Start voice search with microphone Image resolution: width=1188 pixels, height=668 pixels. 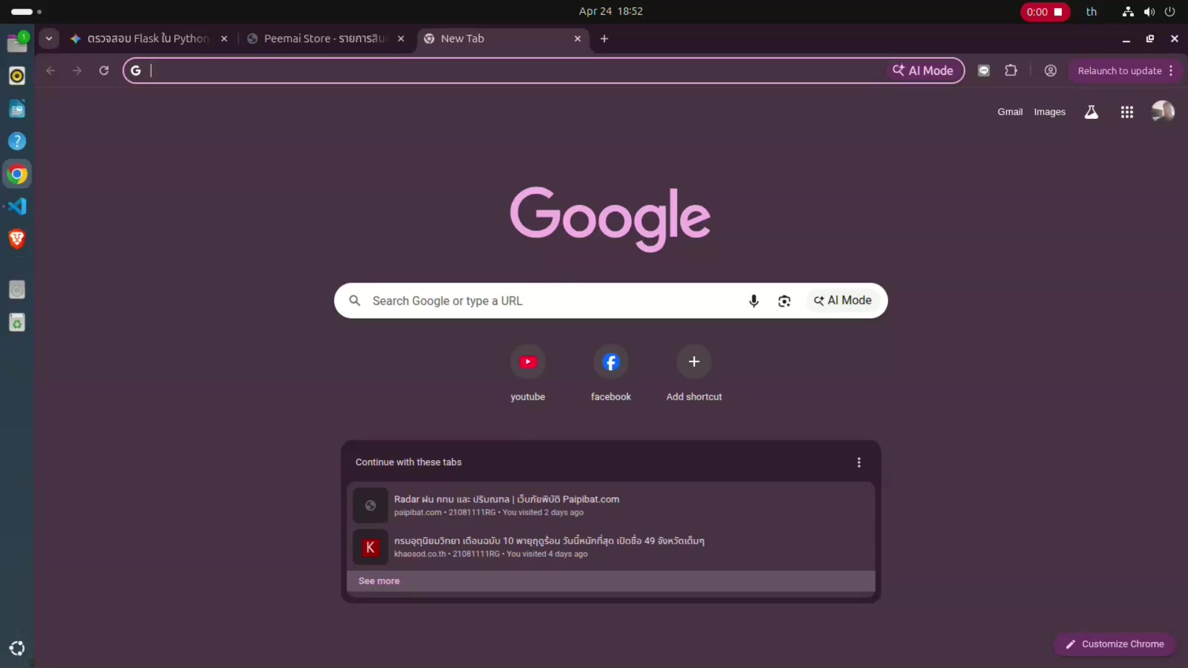[x=754, y=301]
